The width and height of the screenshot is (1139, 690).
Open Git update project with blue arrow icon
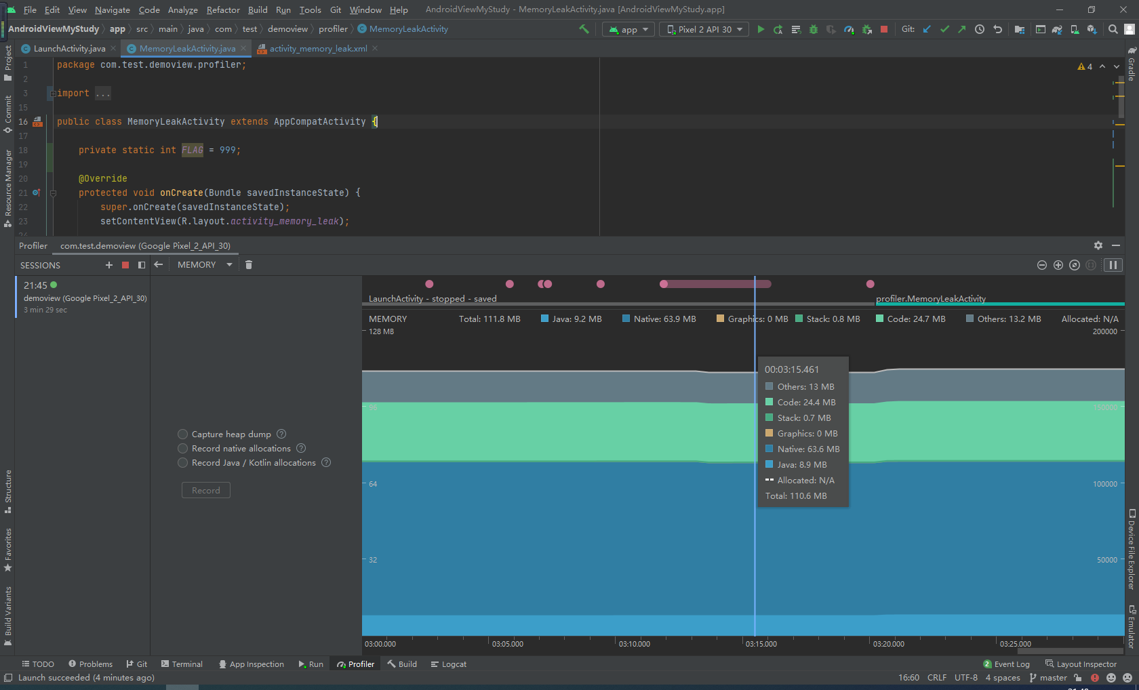pos(927,29)
